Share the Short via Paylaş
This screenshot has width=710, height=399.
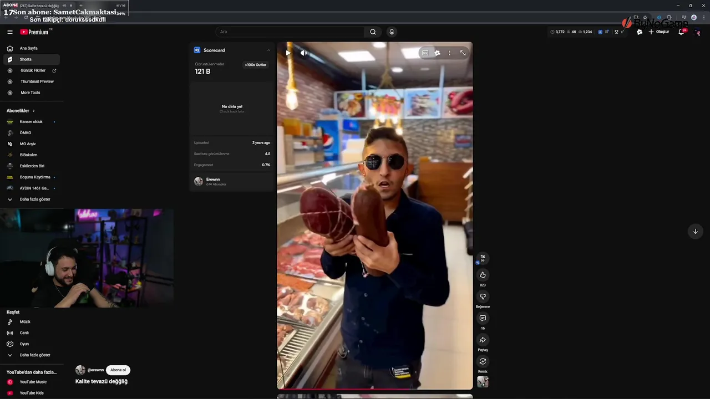coord(483,340)
